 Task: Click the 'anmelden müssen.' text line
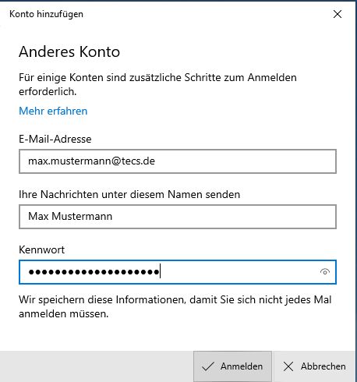(x=64, y=313)
